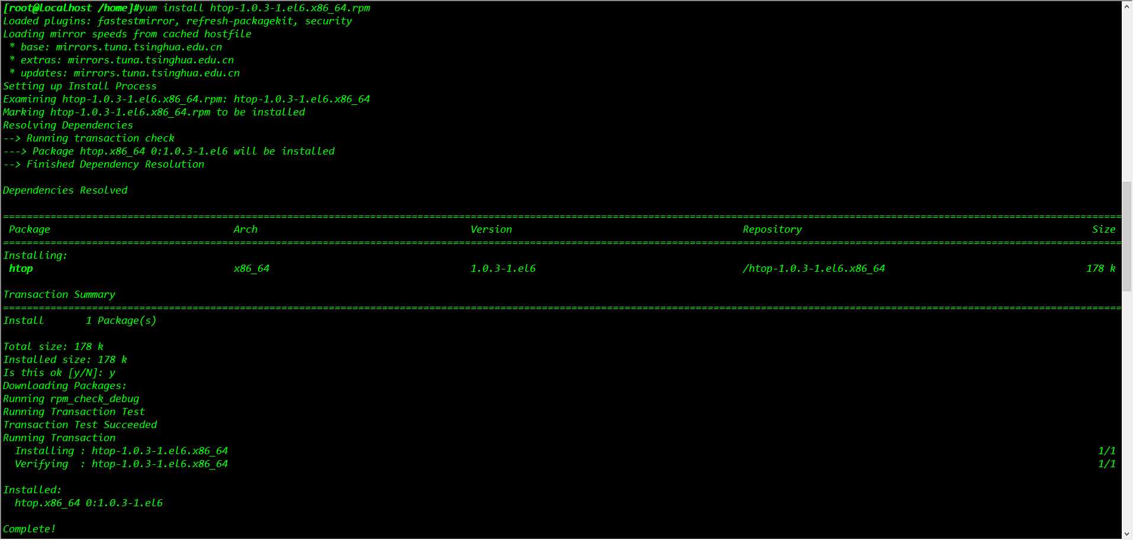
Task: Click the '* updates: mirrors.tuna.tsinghua.edu.cn' line
Action: pos(124,73)
